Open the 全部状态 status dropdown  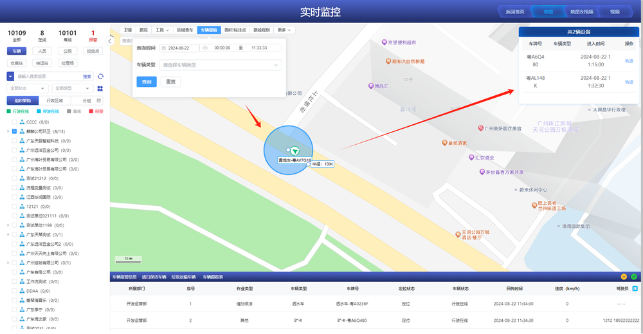pos(28,89)
